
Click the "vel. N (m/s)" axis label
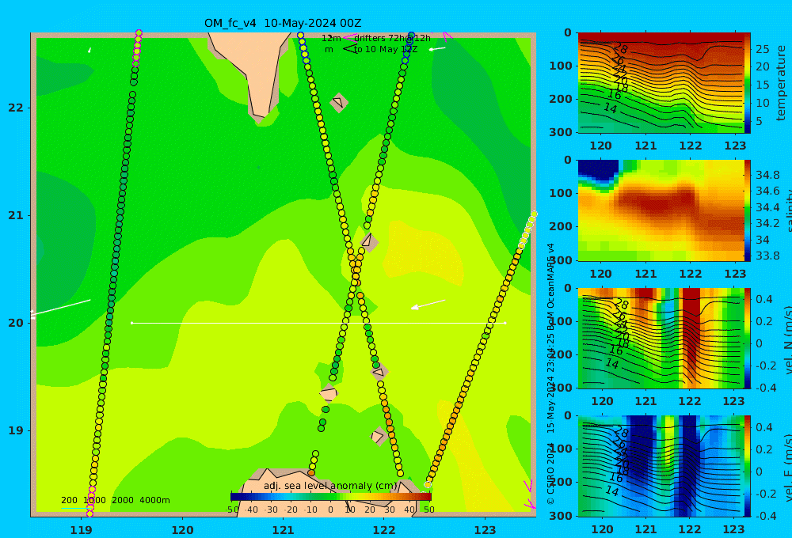pos(787,339)
